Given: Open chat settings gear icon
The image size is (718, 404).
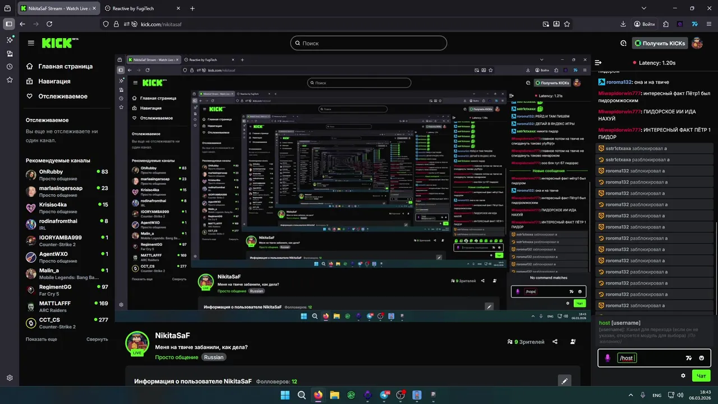Looking at the screenshot, I should click(683, 375).
